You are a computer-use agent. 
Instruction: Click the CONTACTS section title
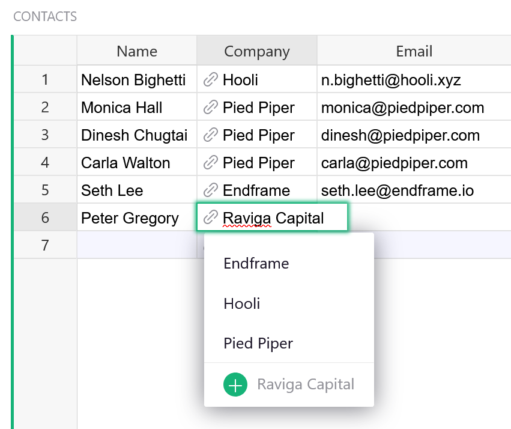pos(45,16)
